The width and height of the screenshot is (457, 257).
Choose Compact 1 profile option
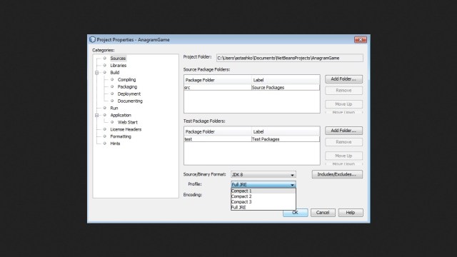[263, 191]
